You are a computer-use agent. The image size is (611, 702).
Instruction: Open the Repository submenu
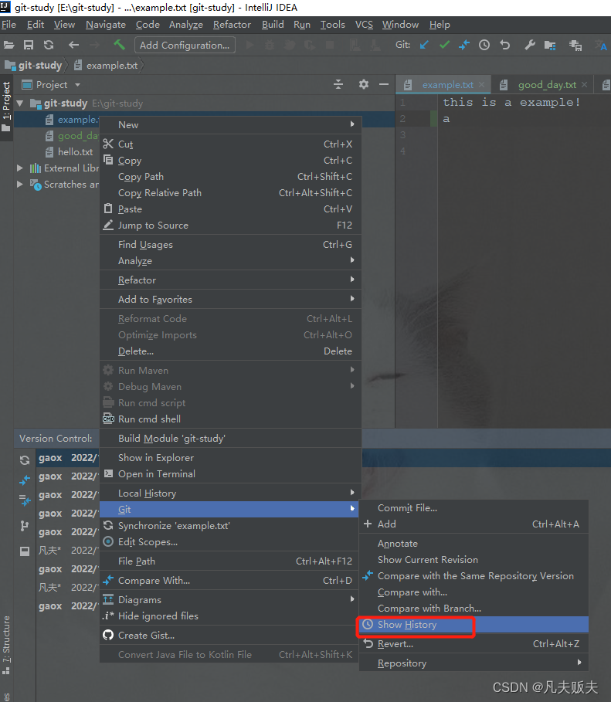click(474, 663)
